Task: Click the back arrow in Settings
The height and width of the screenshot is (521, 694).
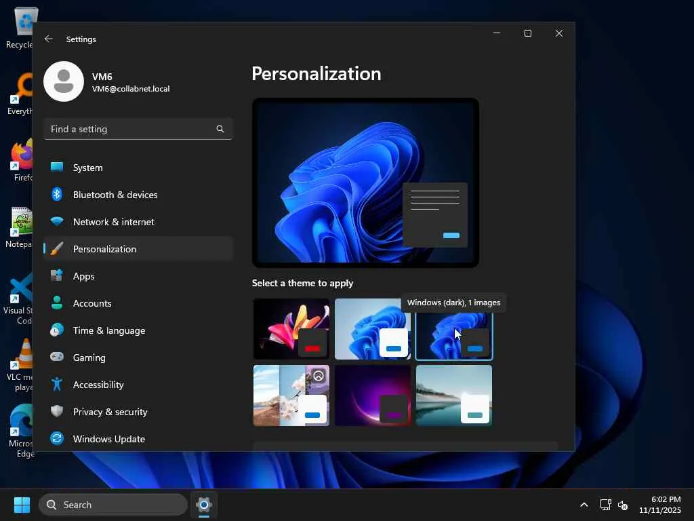Action: (49, 39)
